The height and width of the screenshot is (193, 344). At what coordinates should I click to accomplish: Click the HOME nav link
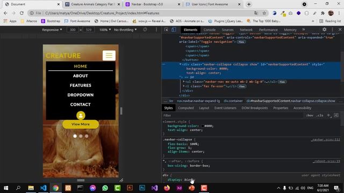81,66
